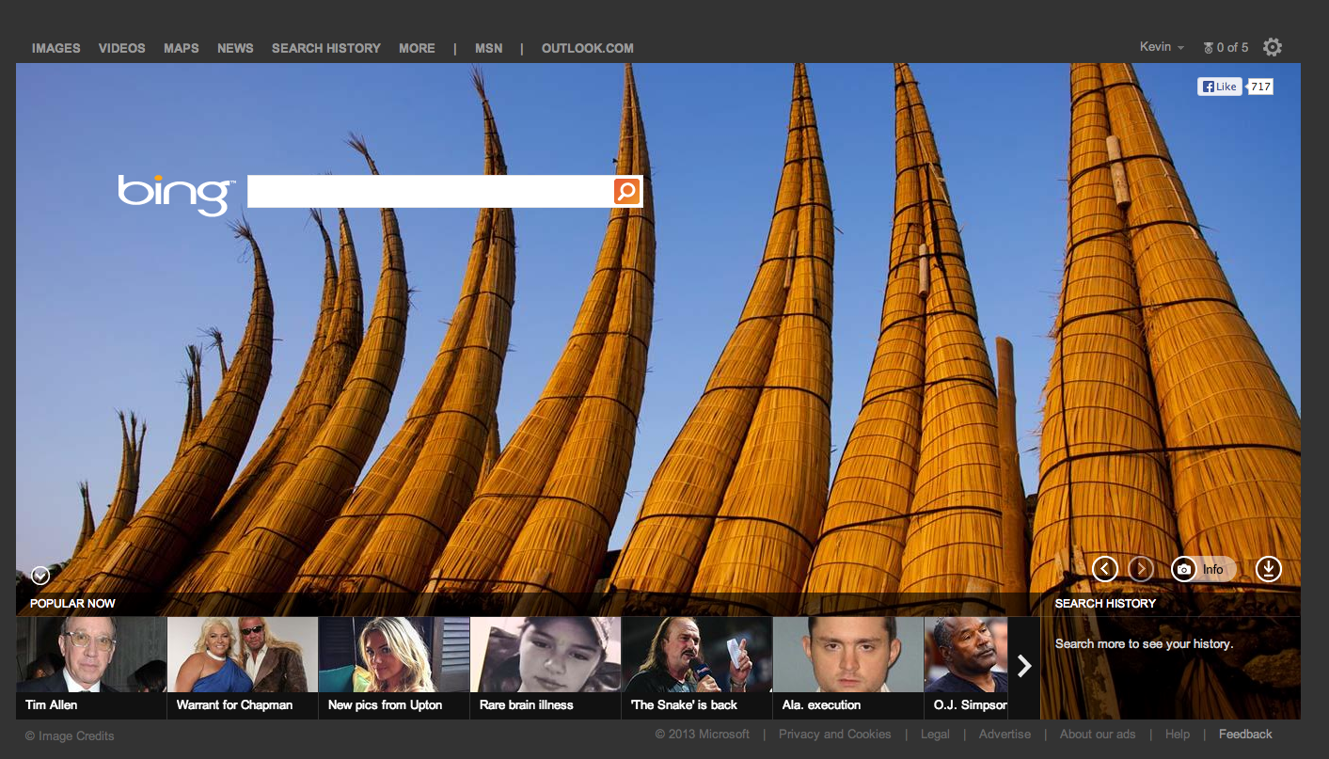
Task: Click the Feedback footer link
Action: 1245,734
